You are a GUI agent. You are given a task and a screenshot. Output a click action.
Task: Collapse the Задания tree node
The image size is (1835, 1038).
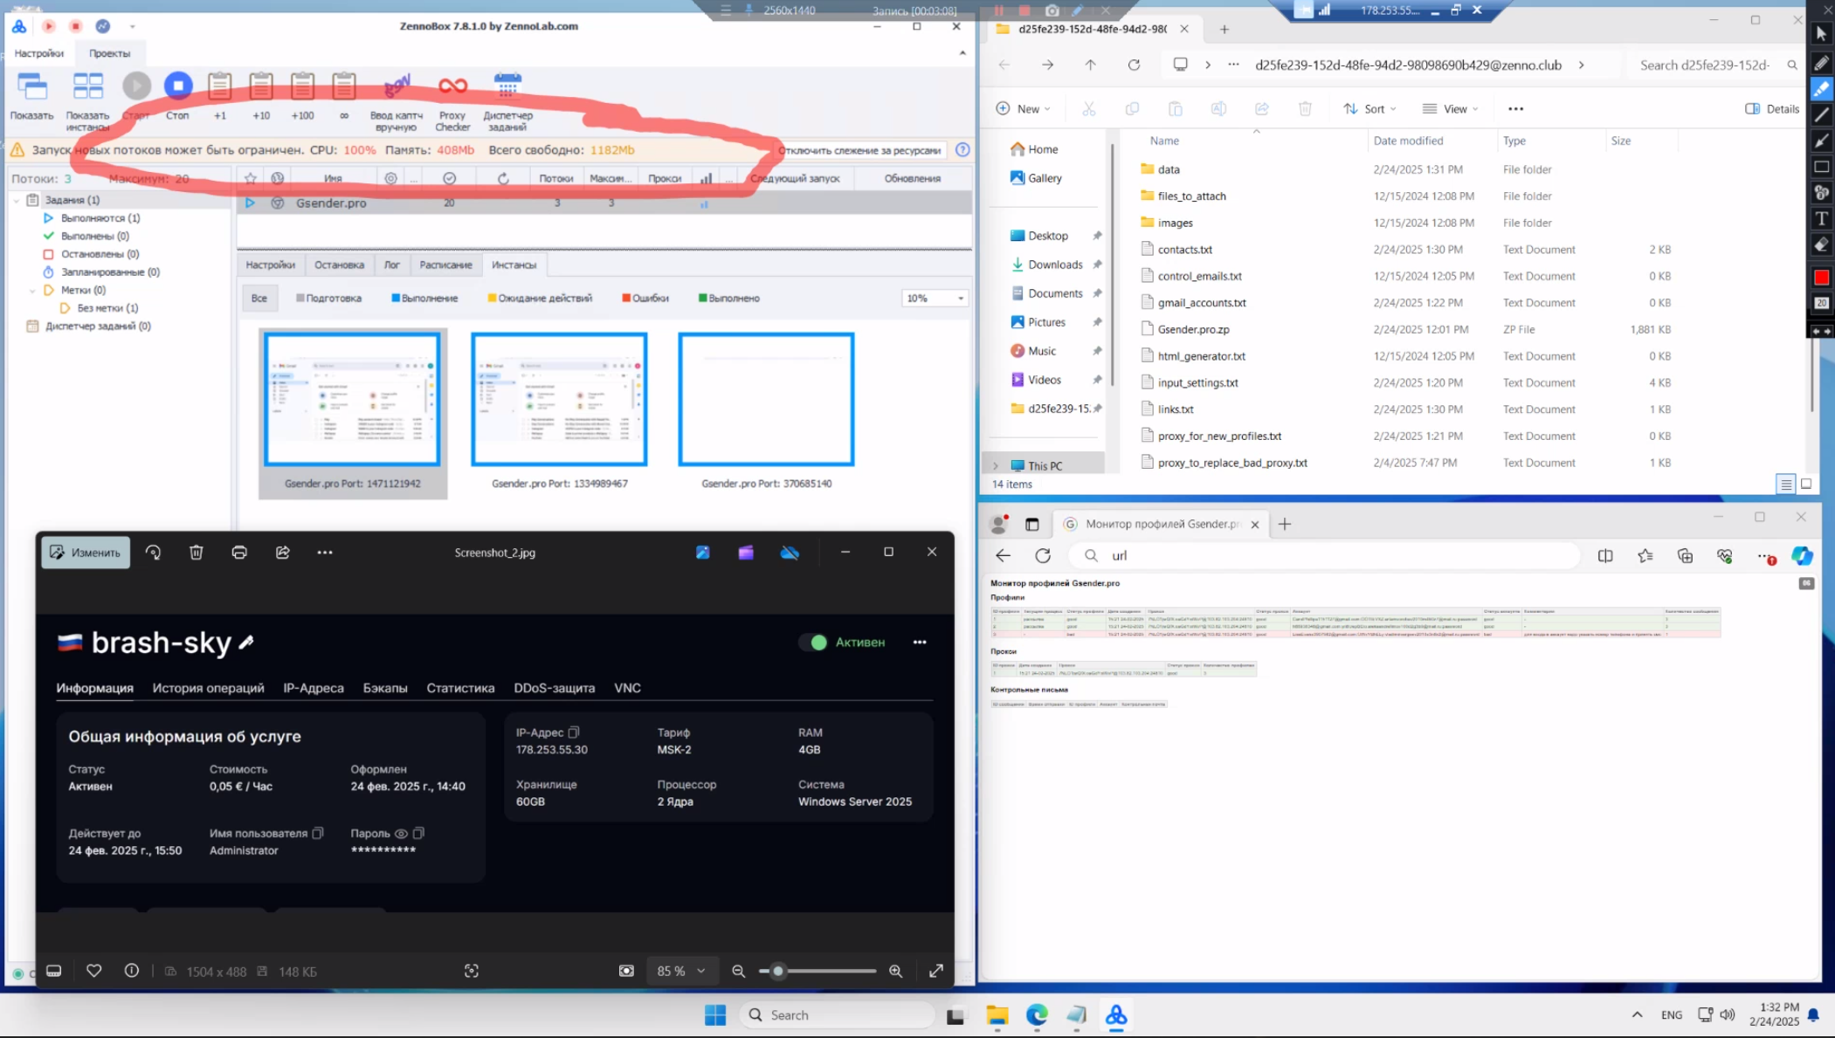16,200
